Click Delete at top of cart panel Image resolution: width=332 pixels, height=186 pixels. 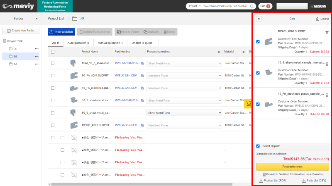pos(322,19)
